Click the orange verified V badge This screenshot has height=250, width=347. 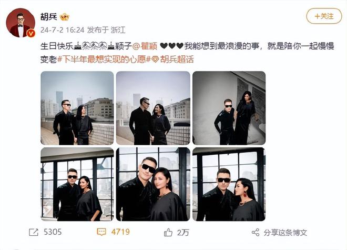31,34
